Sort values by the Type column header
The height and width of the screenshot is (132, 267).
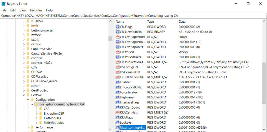point(162,22)
